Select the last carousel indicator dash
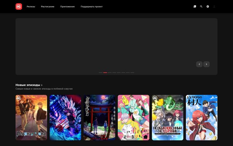 click(132, 73)
